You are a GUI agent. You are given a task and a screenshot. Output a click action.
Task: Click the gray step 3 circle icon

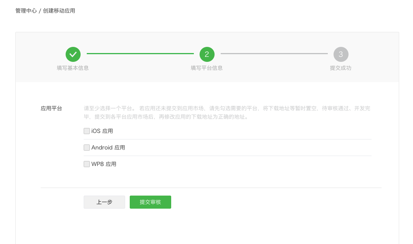pos(341,54)
